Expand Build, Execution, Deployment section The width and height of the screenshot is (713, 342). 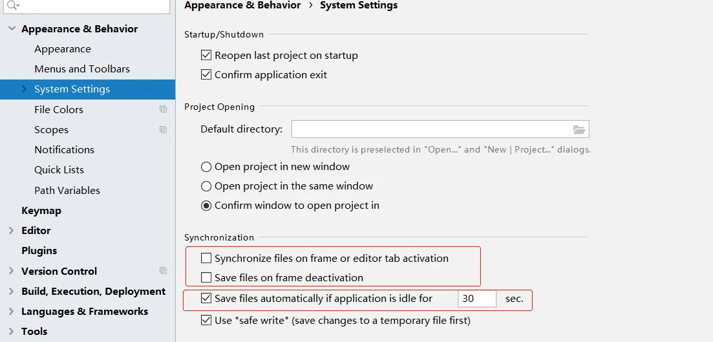tap(12, 291)
